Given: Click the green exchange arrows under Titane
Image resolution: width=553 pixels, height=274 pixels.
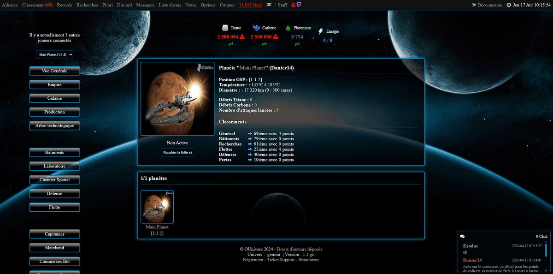Looking at the screenshot, I should 231,44.
